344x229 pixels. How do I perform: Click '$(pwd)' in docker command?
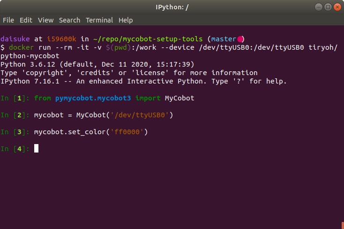[119, 47]
